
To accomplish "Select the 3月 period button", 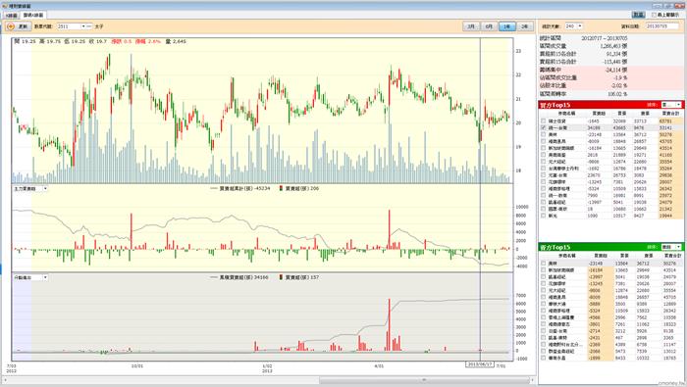I will [x=471, y=26].
